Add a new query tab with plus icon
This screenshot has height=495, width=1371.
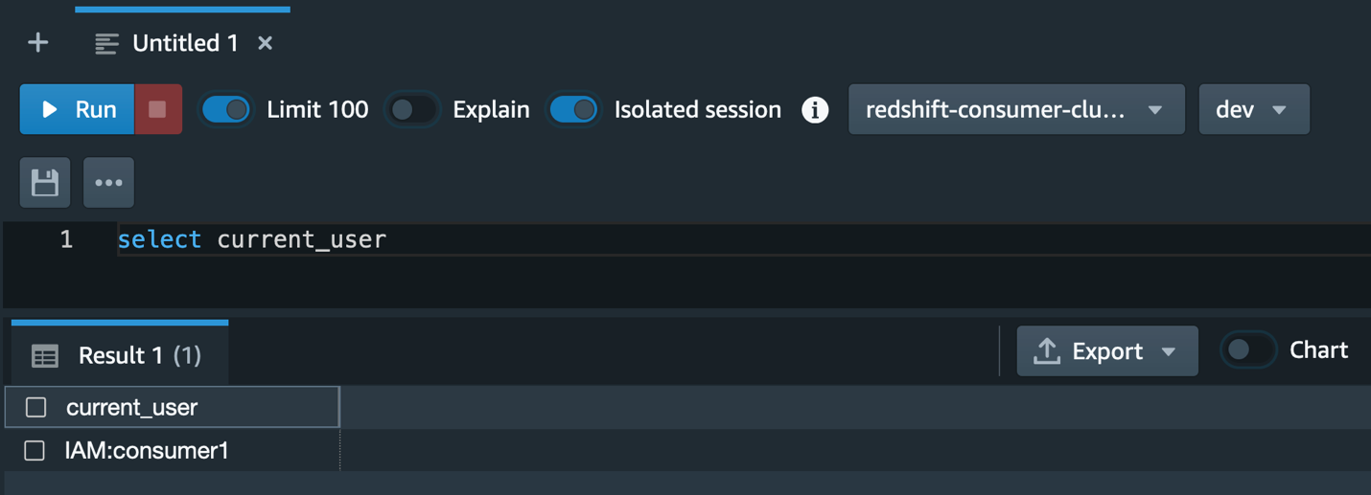(37, 43)
